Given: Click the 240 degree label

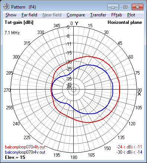Looking at the screenshot, I should coord(16,123).
